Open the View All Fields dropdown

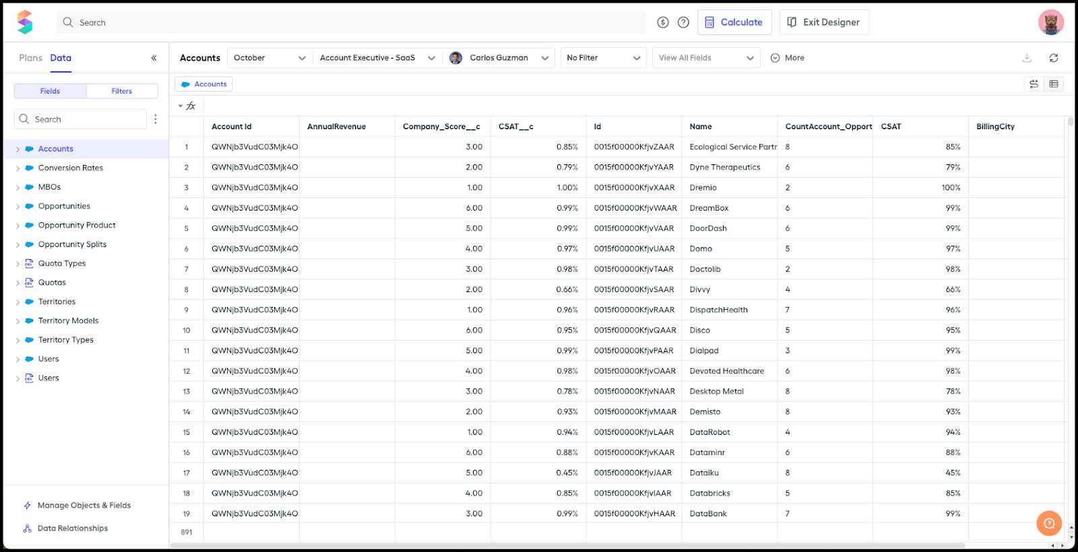pos(706,58)
